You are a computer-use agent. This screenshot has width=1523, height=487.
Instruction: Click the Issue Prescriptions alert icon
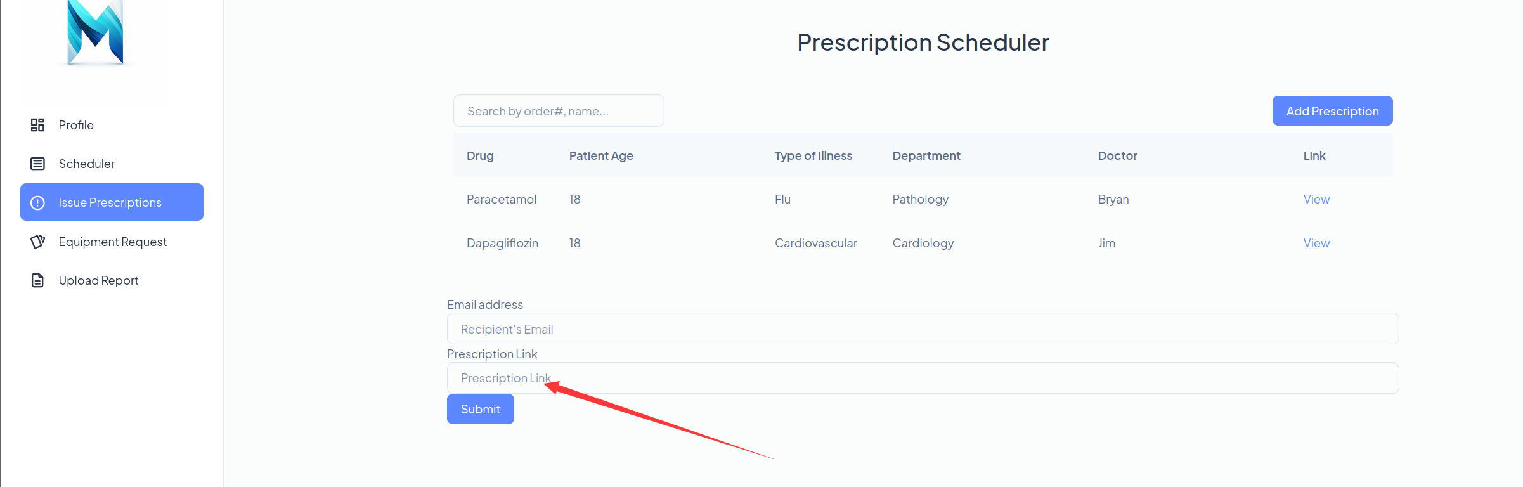pyautogui.click(x=37, y=202)
